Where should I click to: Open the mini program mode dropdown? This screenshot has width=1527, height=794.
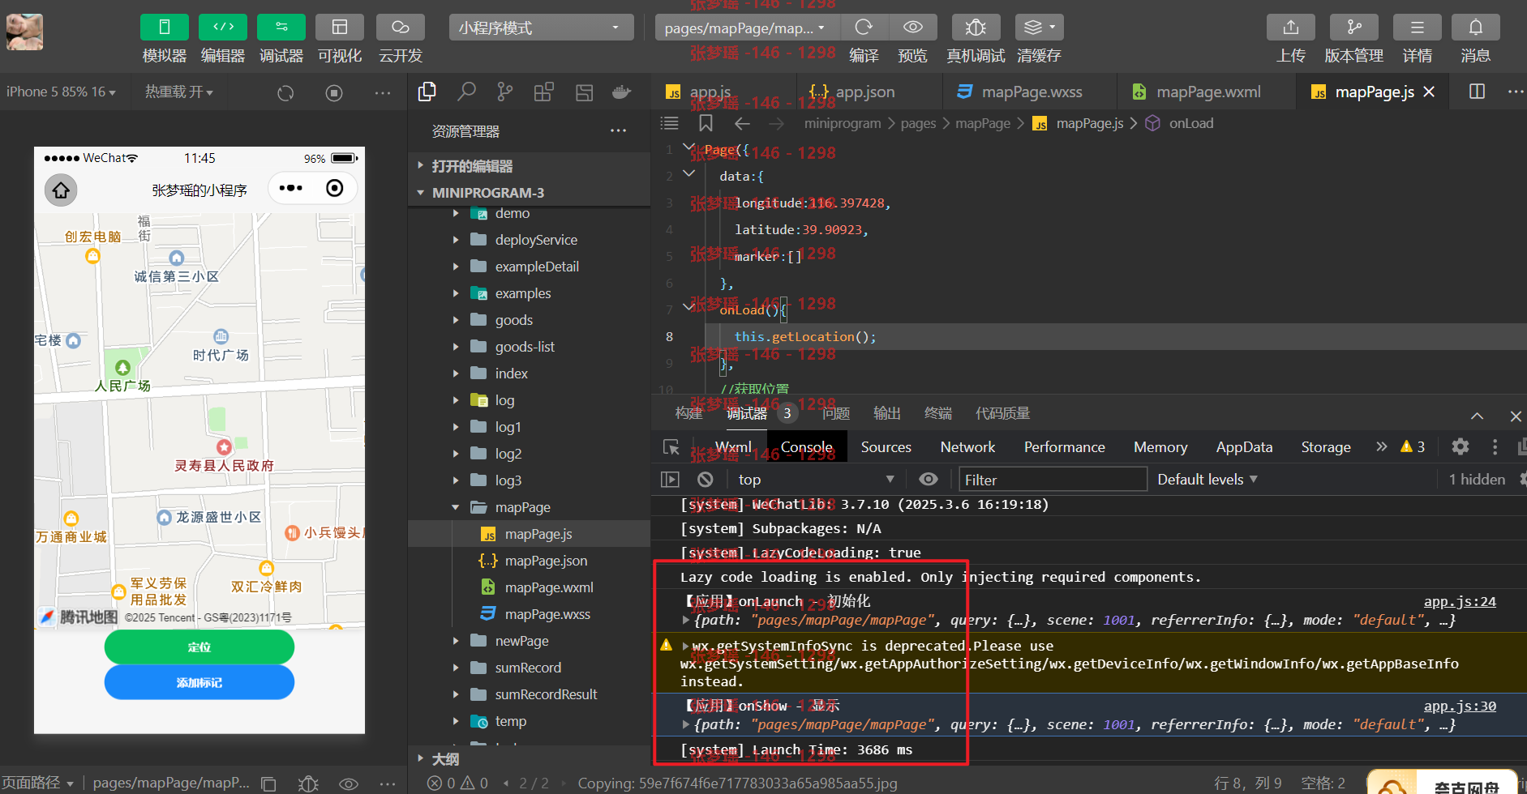541,28
